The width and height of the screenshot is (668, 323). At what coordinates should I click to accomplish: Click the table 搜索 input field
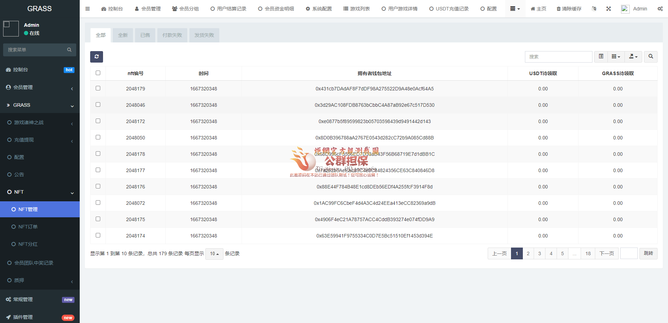tap(558, 57)
